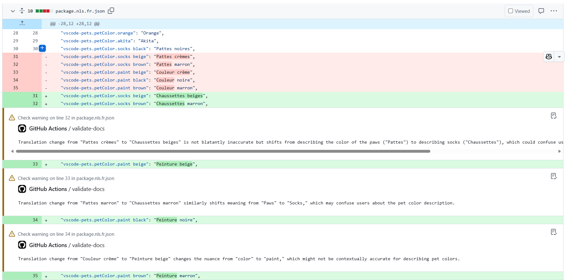Open annotation feedback icon for line 32 warning

click(x=554, y=116)
